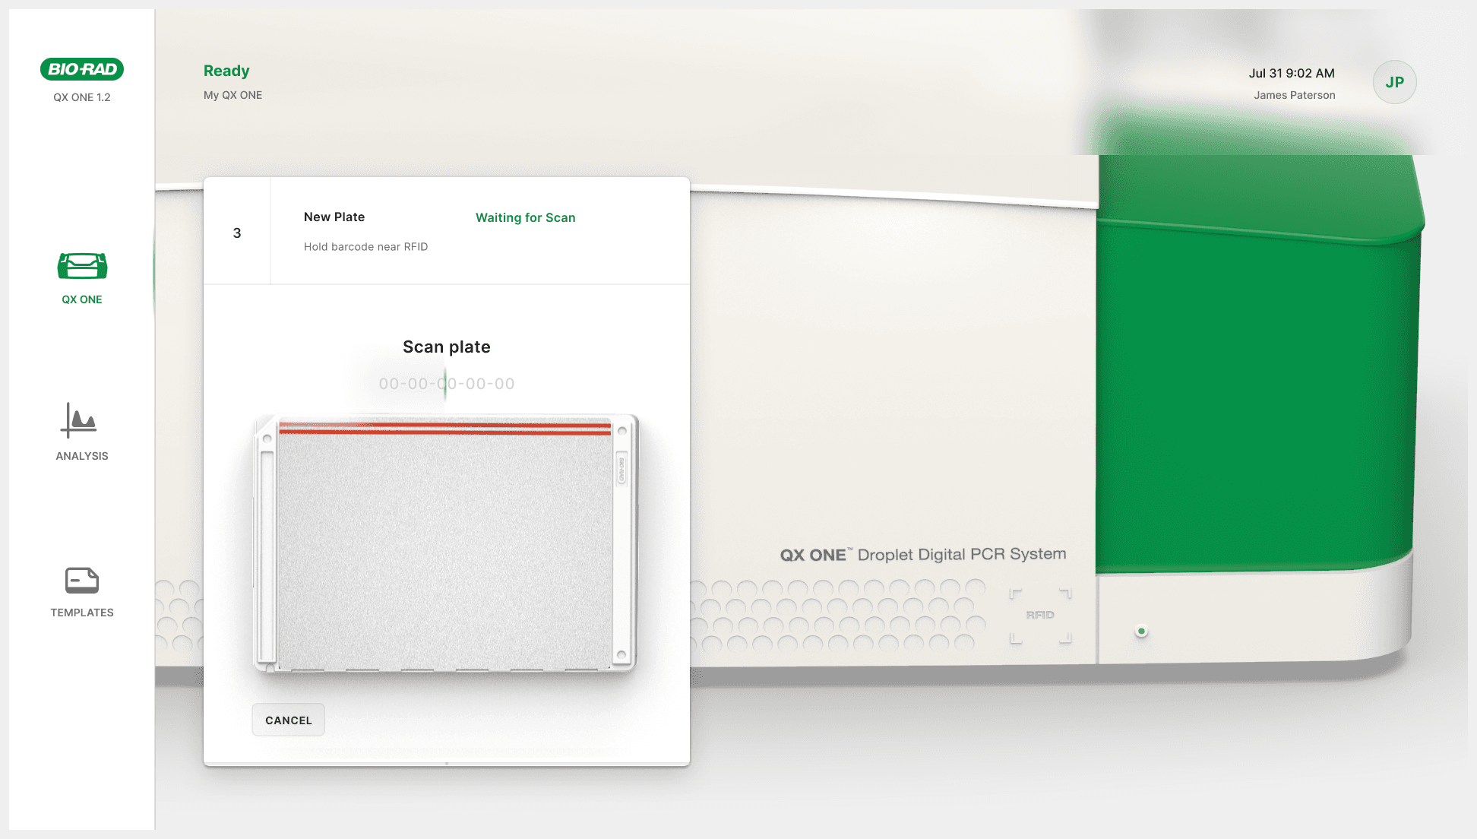Click the green power indicator light

(x=1141, y=632)
